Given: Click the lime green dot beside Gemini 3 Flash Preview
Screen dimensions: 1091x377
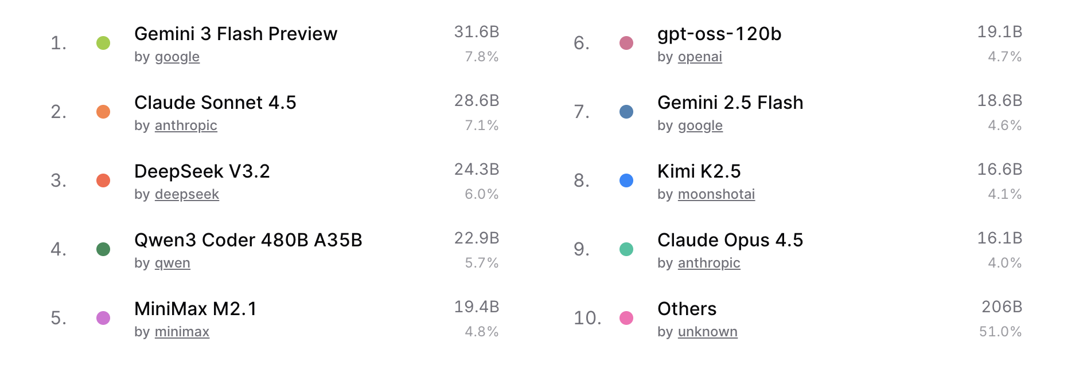Looking at the screenshot, I should click(x=103, y=43).
